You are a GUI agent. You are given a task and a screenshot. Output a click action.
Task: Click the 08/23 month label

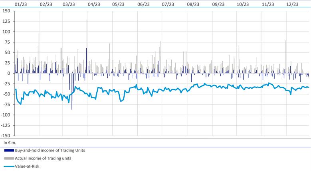193,4
